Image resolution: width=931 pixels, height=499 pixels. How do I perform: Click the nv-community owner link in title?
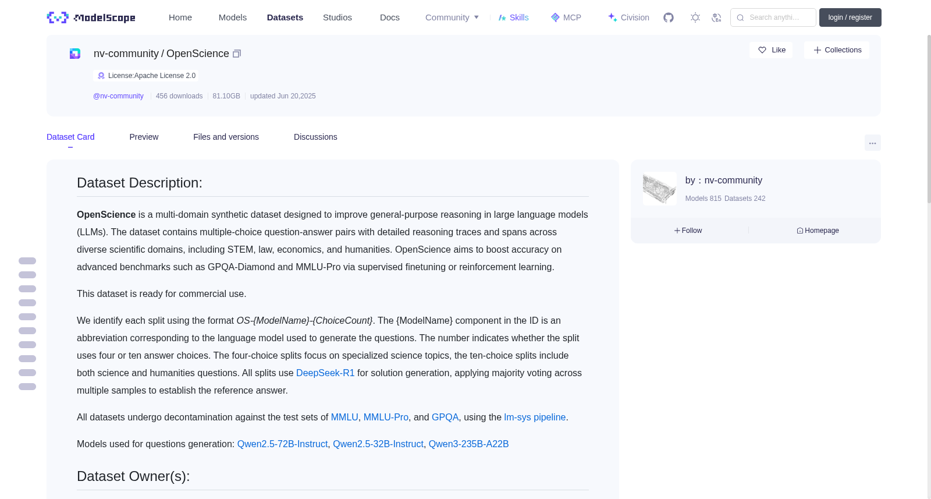[126, 54]
